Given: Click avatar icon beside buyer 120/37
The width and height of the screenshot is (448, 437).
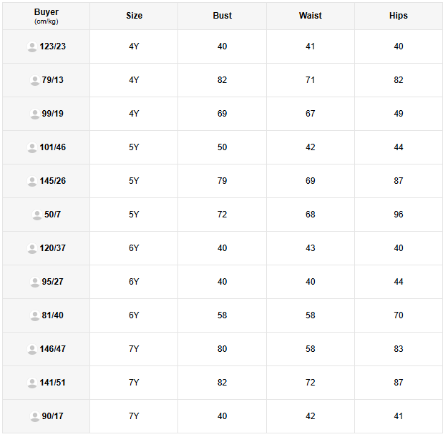Looking at the screenshot, I should click(32, 249).
